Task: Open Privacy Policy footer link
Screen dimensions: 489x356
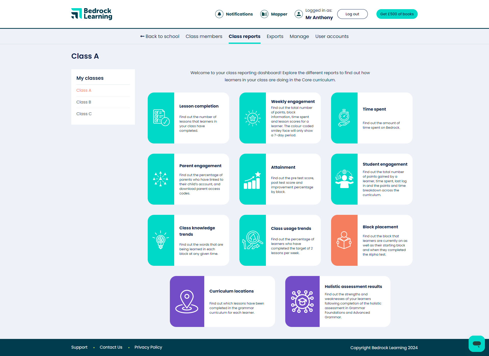Action: click(x=148, y=347)
